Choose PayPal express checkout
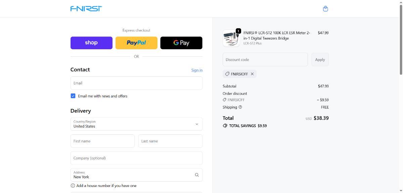 (136, 43)
